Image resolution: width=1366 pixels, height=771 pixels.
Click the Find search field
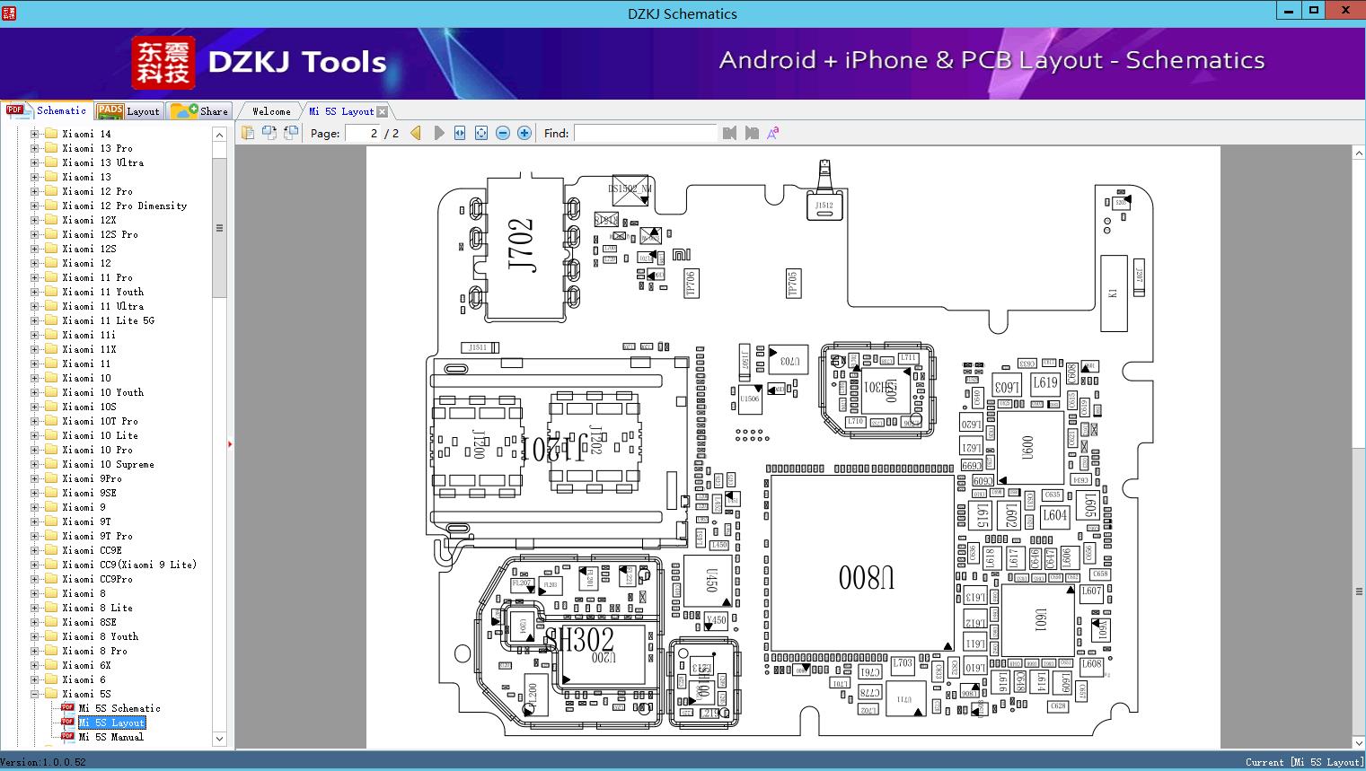646,133
